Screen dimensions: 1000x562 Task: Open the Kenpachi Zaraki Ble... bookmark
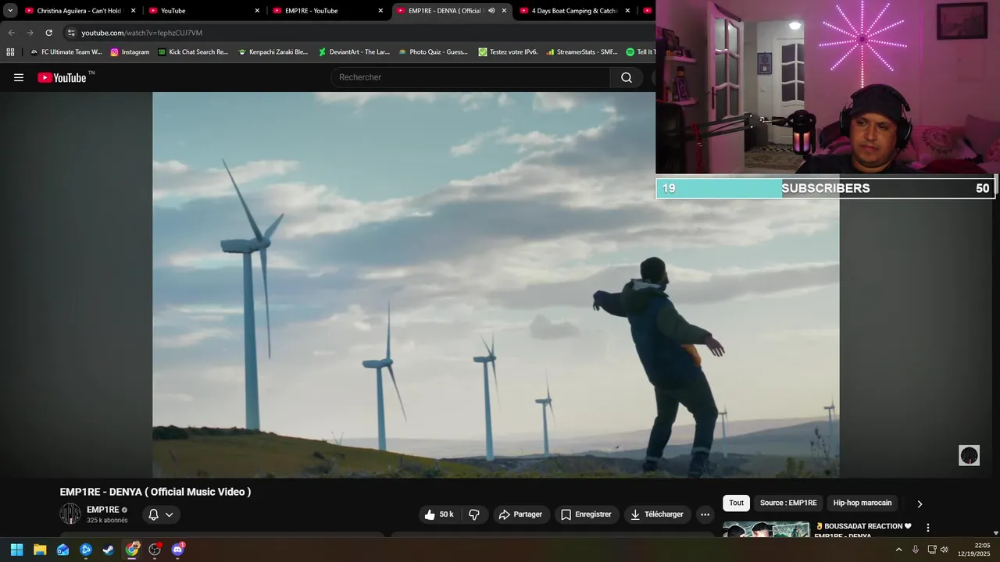pyautogui.click(x=273, y=52)
